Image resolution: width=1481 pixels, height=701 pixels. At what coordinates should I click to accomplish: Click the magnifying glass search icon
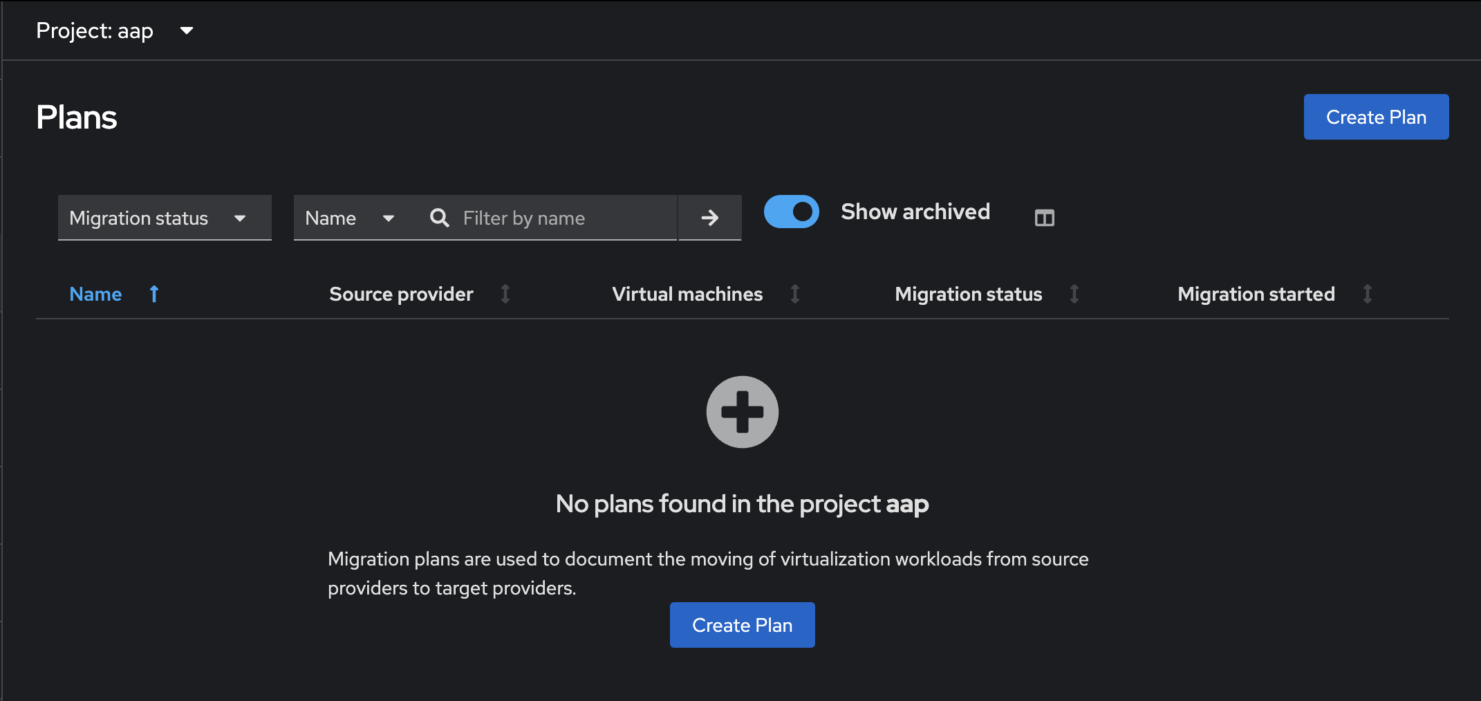click(439, 218)
